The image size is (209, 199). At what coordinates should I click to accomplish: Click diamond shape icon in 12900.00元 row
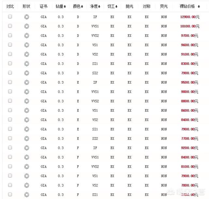pos(27,17)
